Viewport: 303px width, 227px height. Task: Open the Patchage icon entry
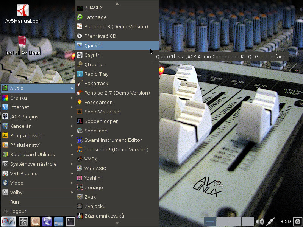[x=80, y=17]
